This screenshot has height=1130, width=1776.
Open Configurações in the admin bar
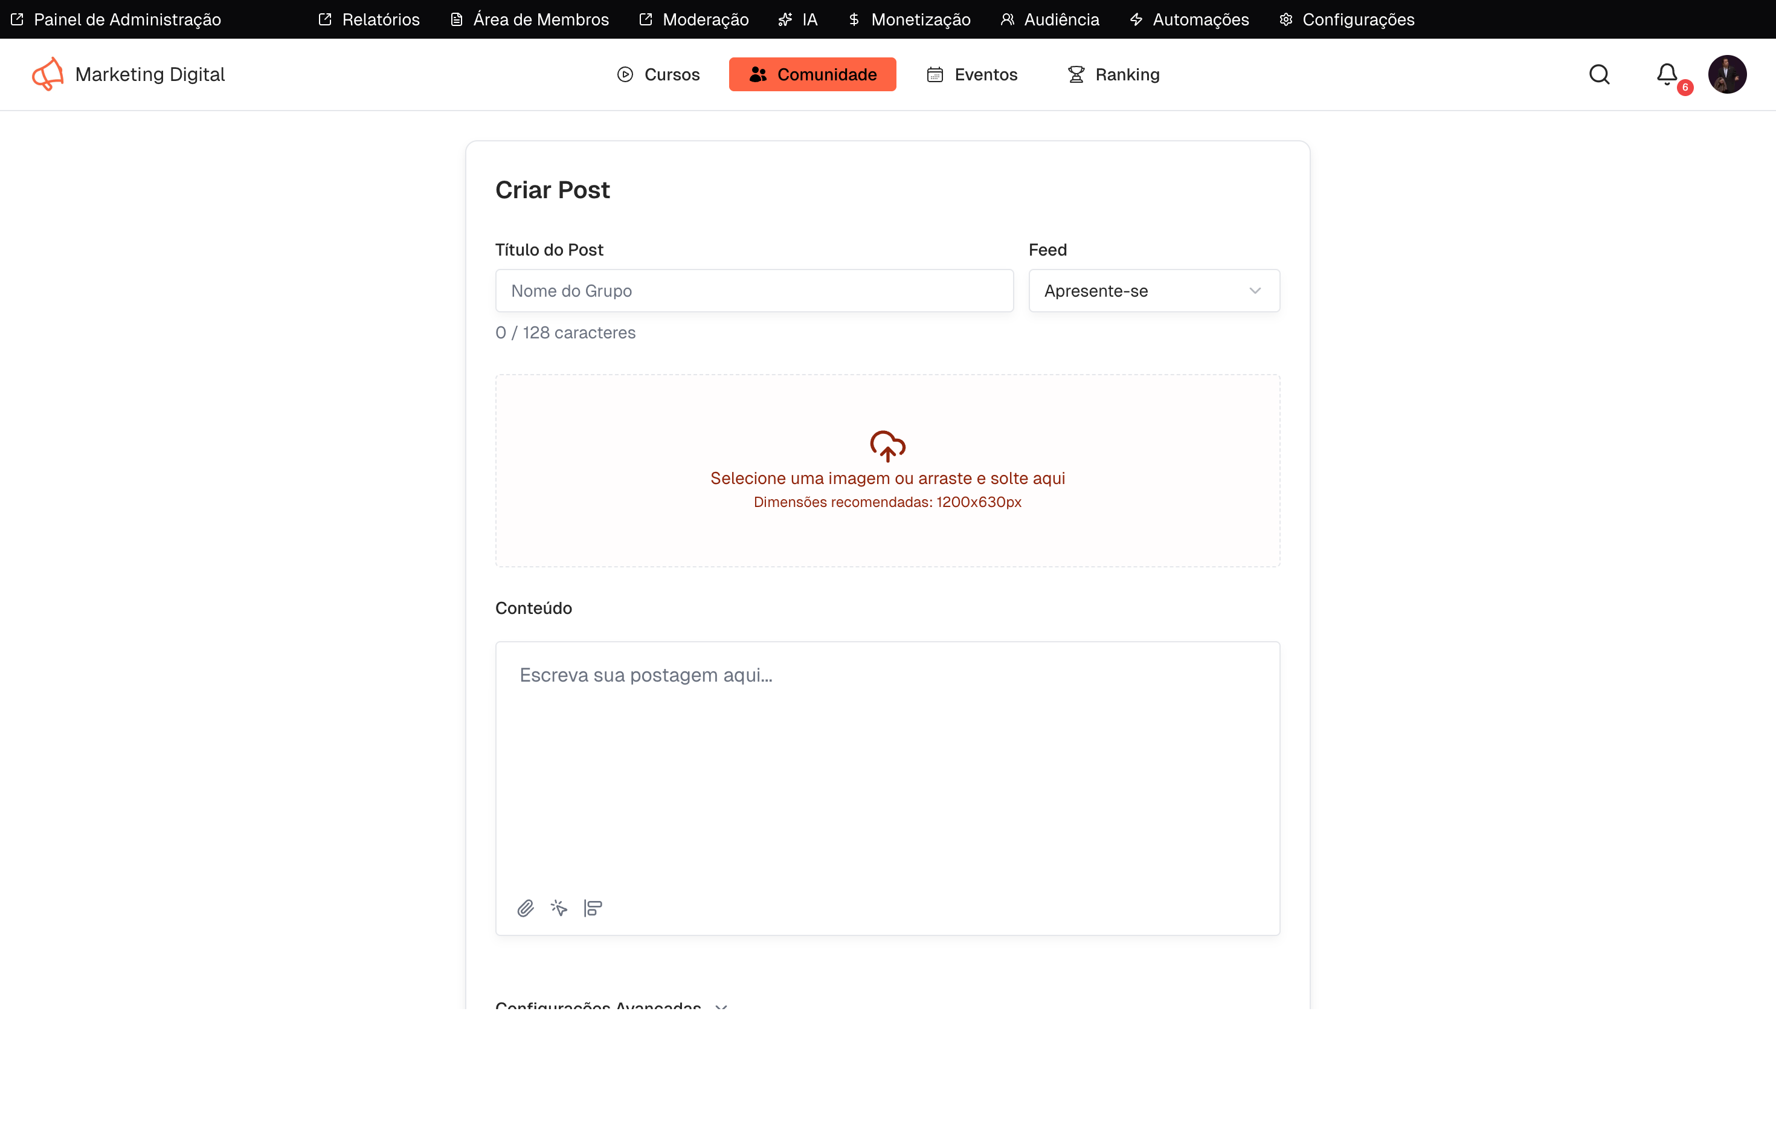point(1346,19)
